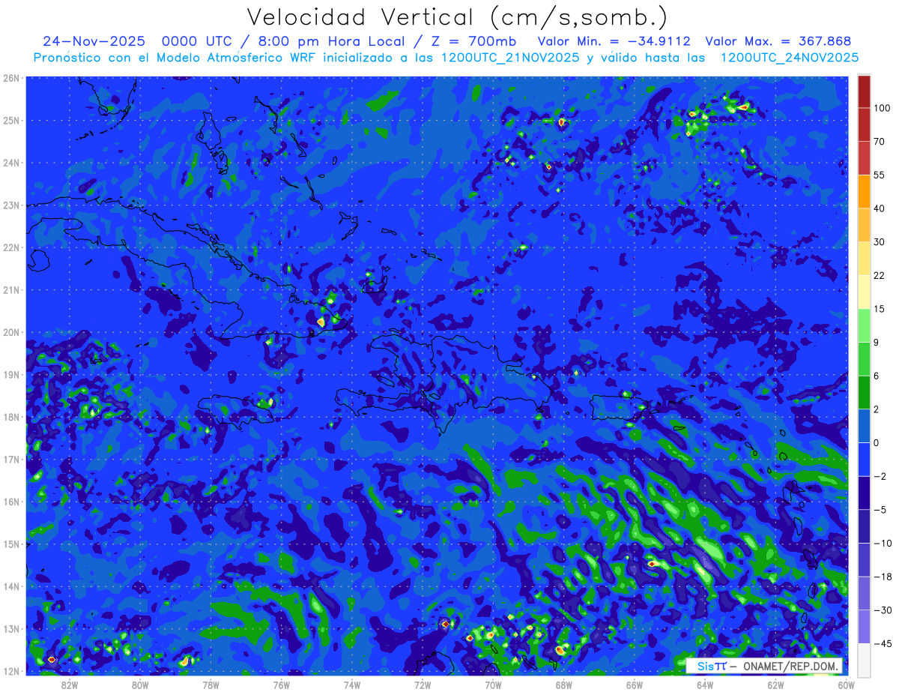Click the SisTT - ONAMET/REP.DOM. logo
This screenshot has width=899, height=695.
[x=763, y=666]
